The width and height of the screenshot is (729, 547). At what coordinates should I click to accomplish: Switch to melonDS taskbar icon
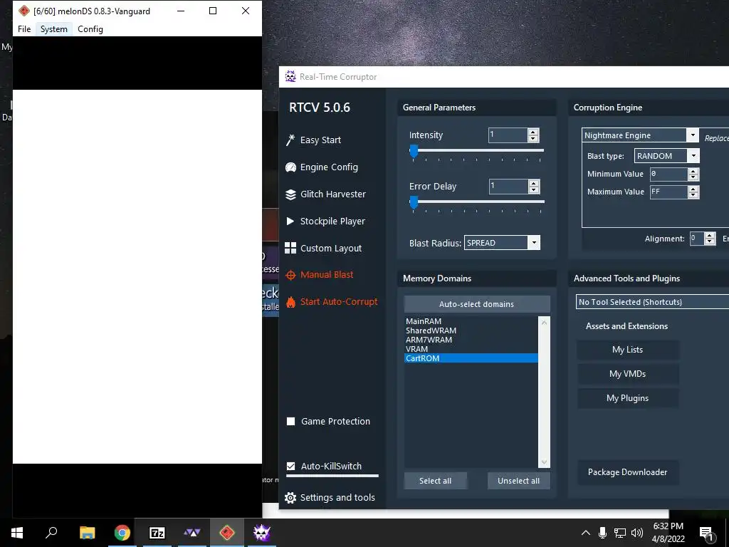(x=227, y=533)
